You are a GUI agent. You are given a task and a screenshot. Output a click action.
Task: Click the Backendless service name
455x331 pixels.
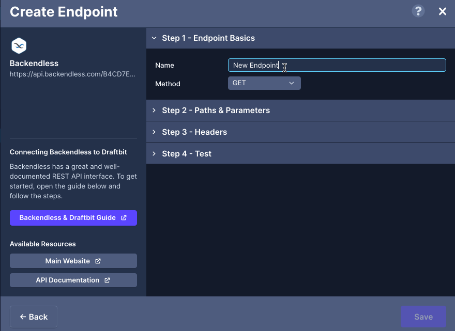pyautogui.click(x=34, y=64)
